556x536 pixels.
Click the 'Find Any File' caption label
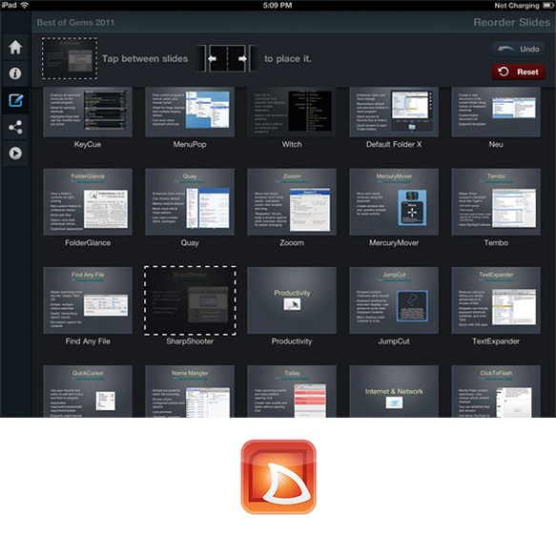click(x=88, y=341)
